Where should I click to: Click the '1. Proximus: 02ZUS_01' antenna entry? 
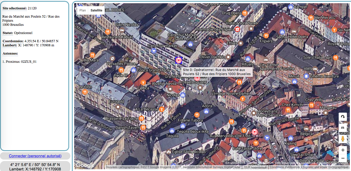click(x=19, y=62)
